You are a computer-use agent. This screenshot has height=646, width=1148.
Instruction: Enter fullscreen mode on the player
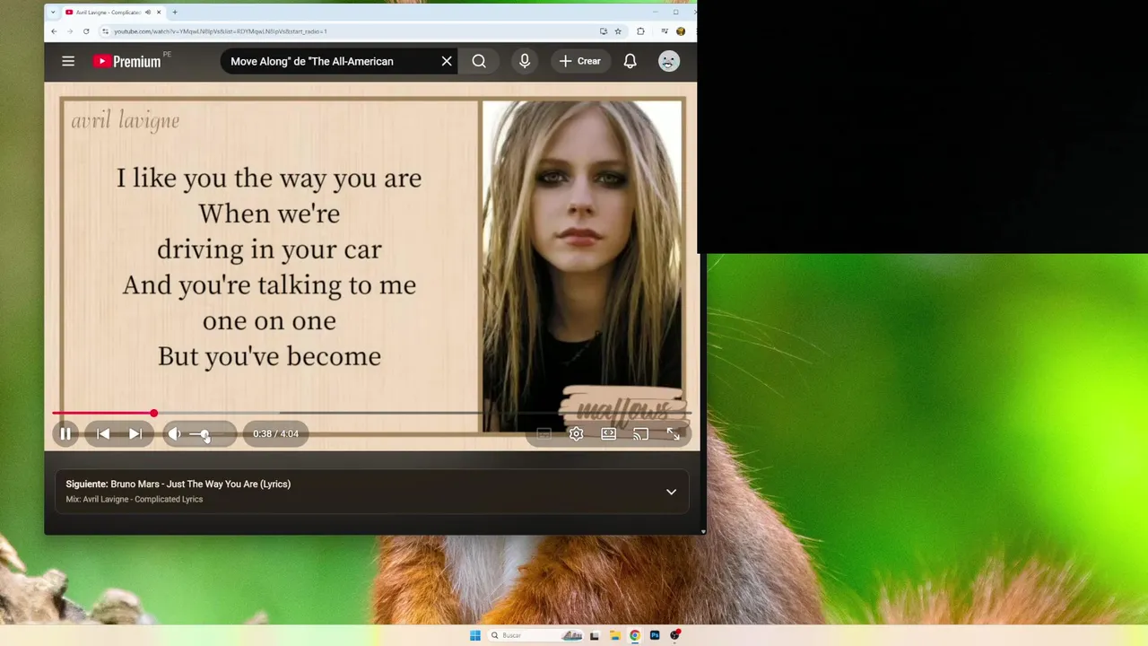tap(674, 434)
